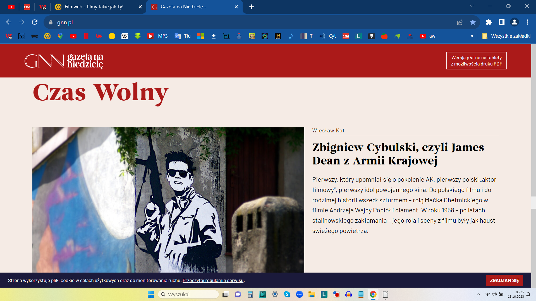Click the Windows taskbar search field
This screenshot has height=301, width=536.
189,294
